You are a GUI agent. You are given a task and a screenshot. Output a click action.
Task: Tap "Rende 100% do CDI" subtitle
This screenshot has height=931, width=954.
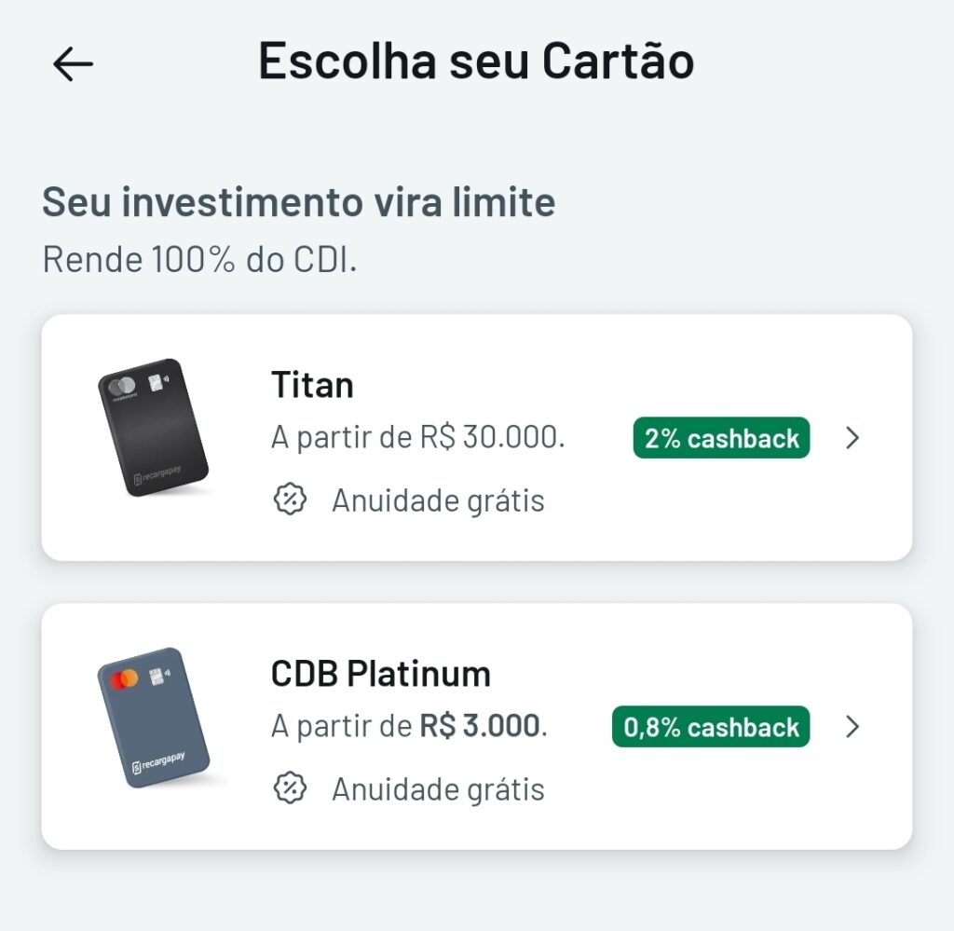point(199,260)
